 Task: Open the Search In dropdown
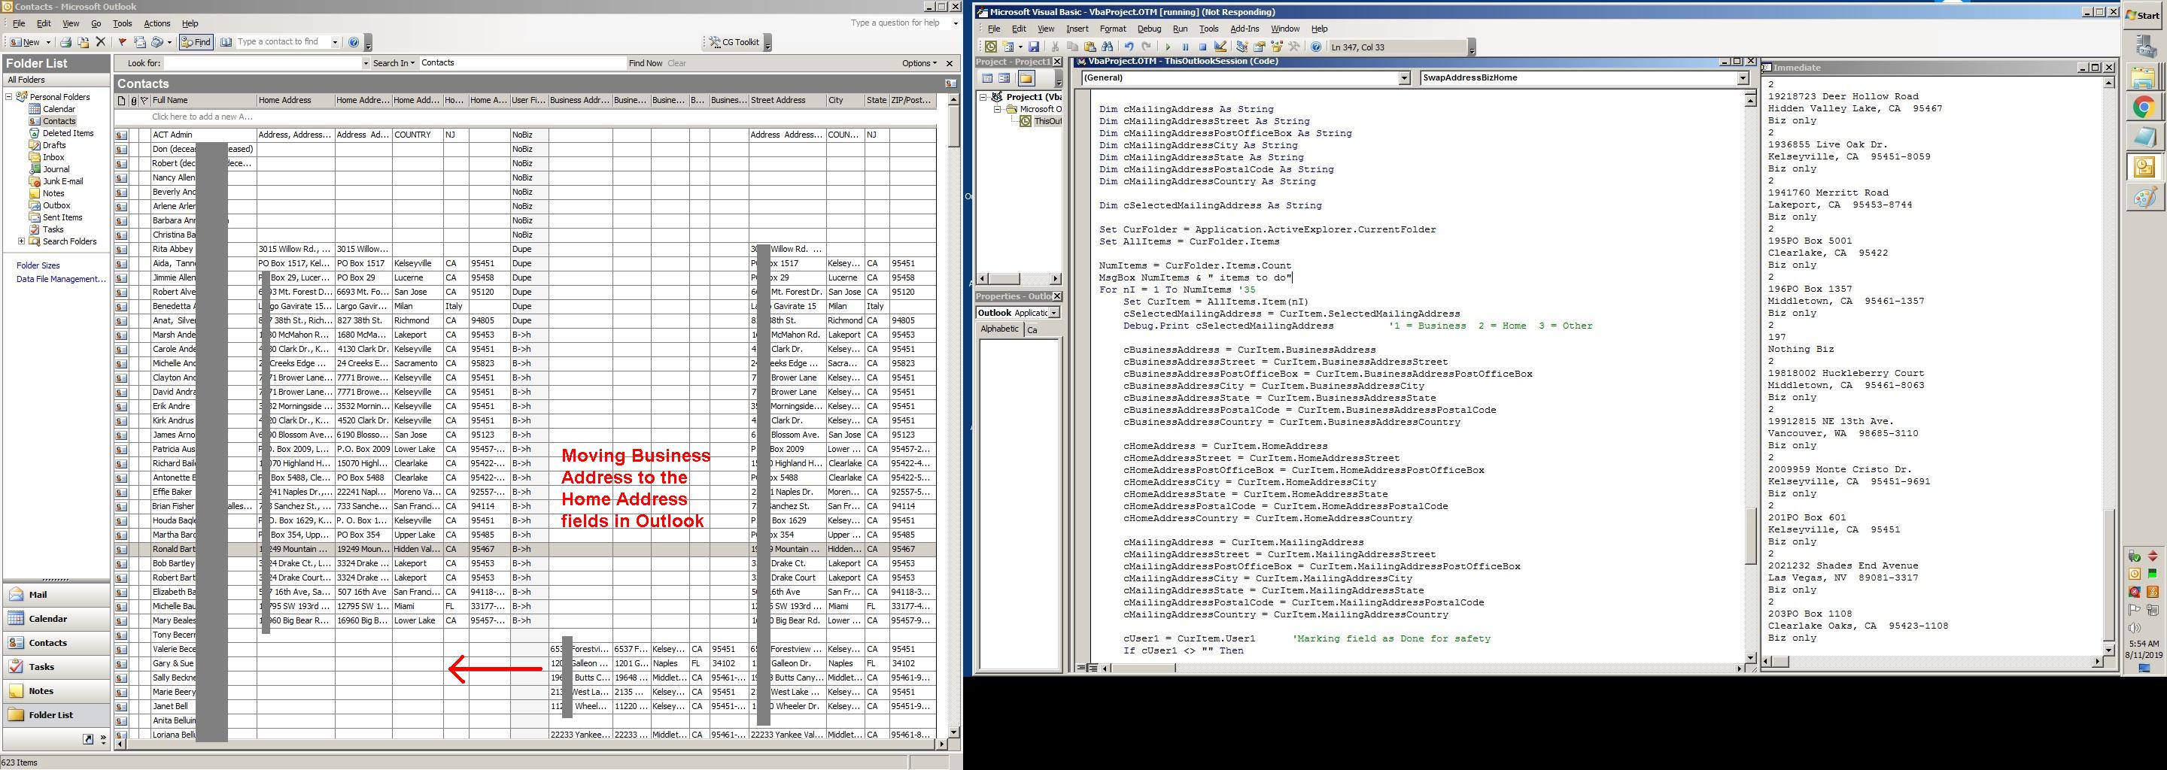coord(394,63)
